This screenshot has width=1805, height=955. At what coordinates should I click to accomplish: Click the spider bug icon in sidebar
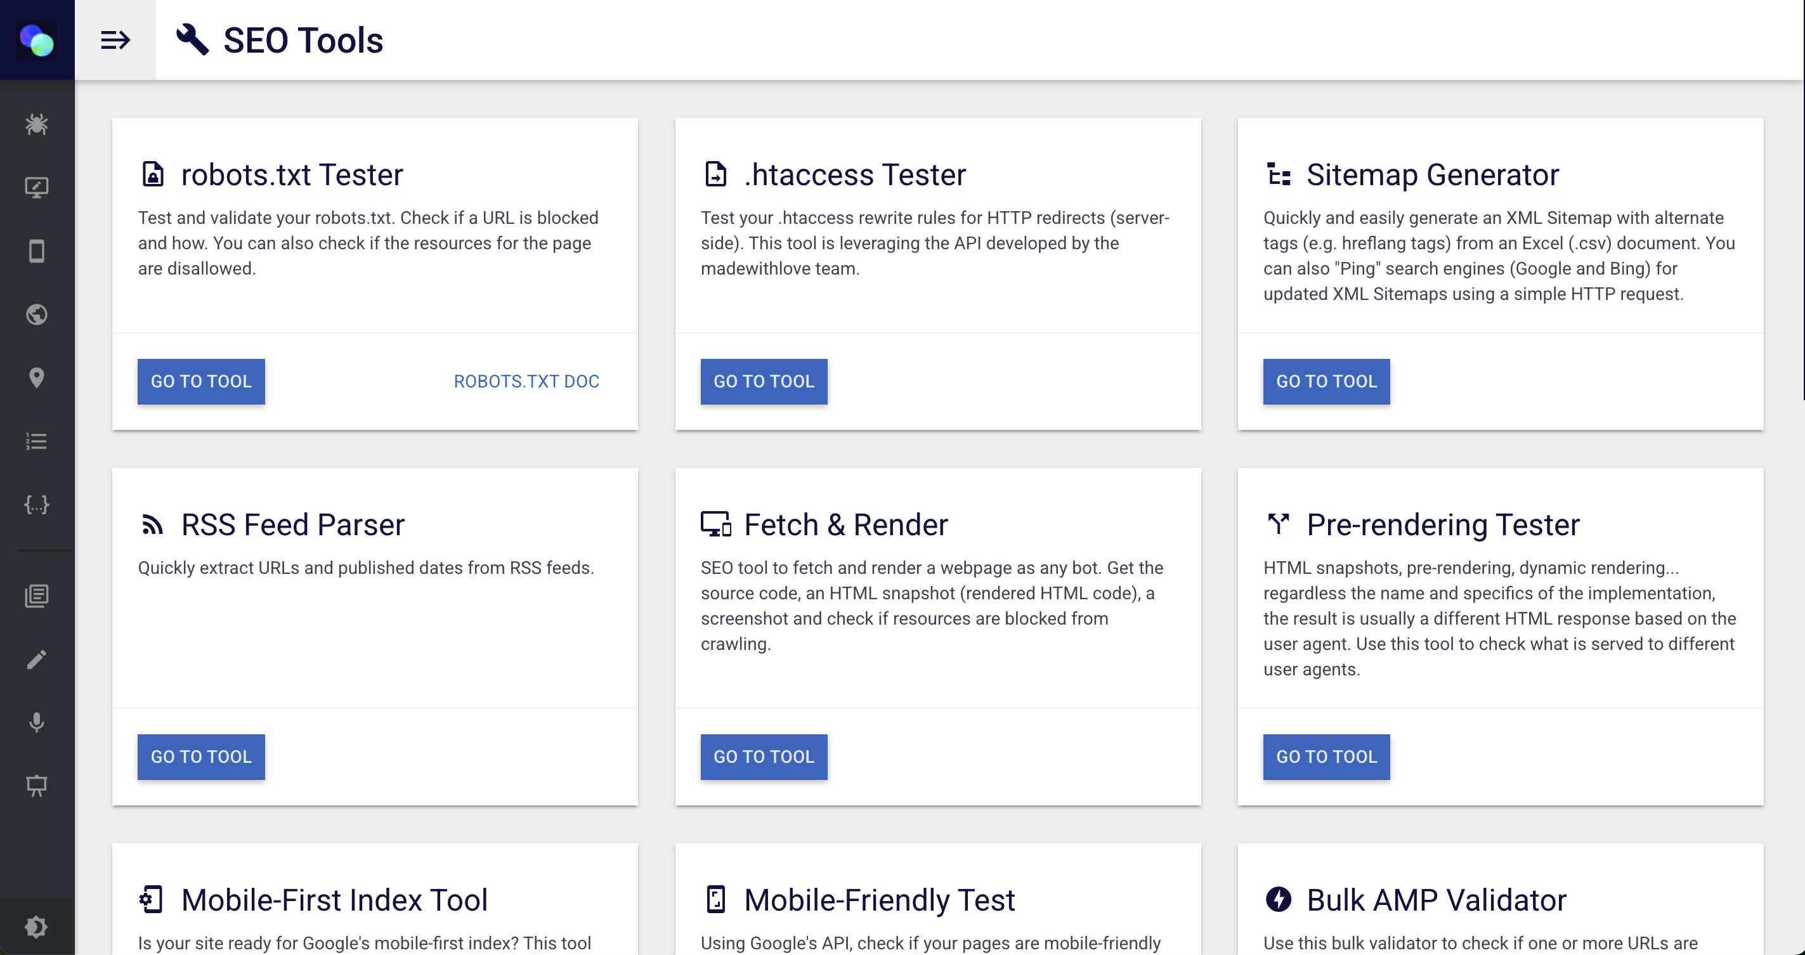pos(36,124)
